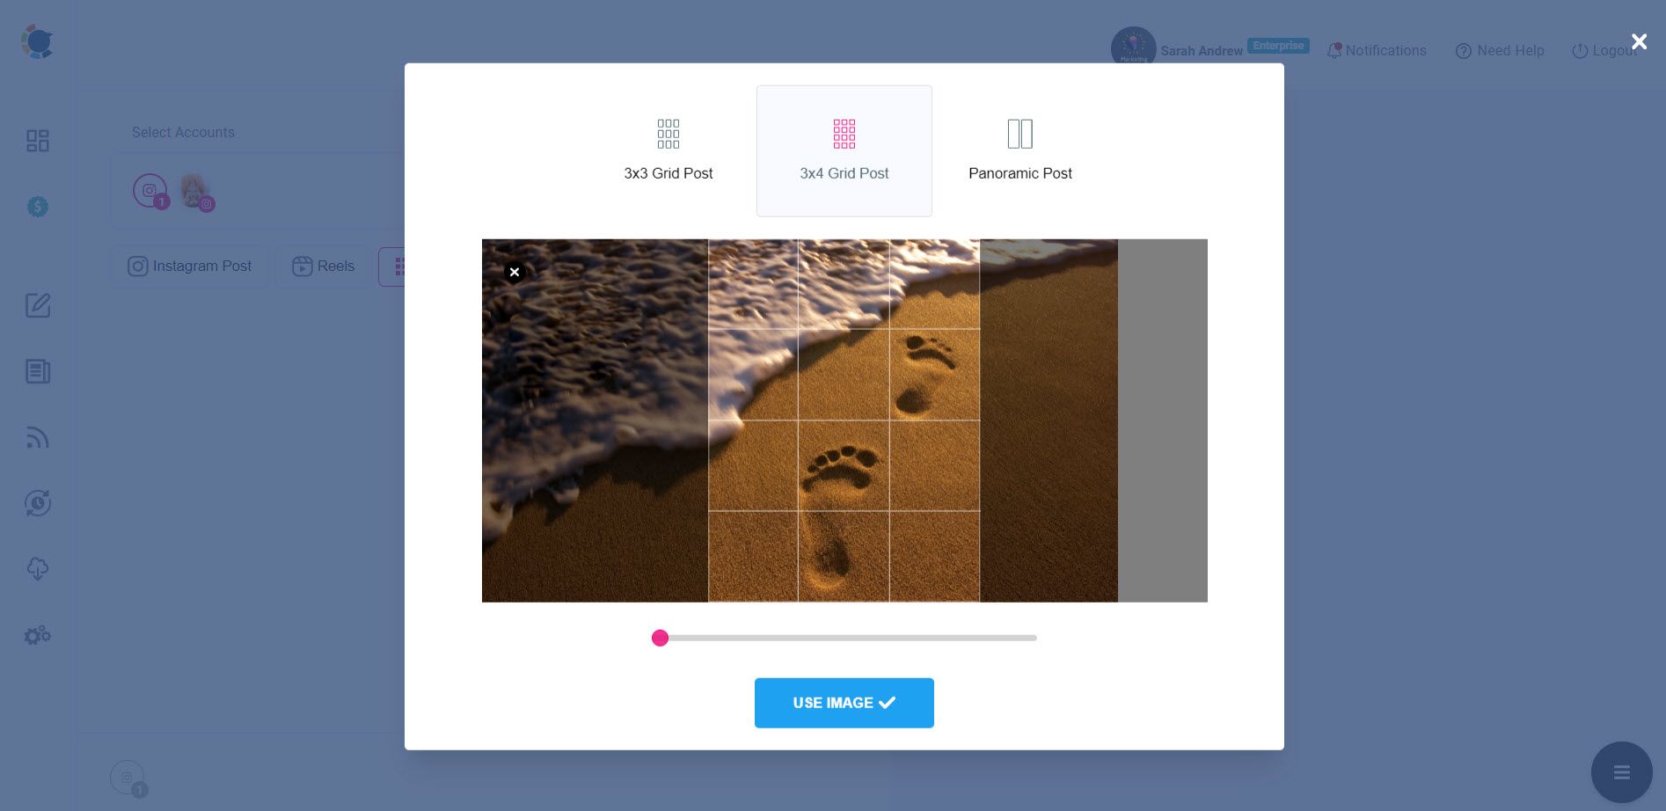
Task: Select the 3x4 Grid Post option
Action: (844, 150)
